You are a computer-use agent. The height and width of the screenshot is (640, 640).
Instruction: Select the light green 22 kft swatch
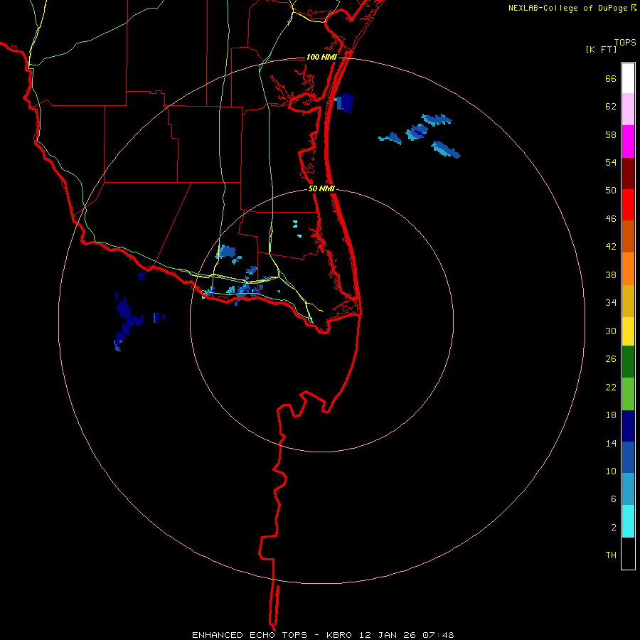coord(628,394)
